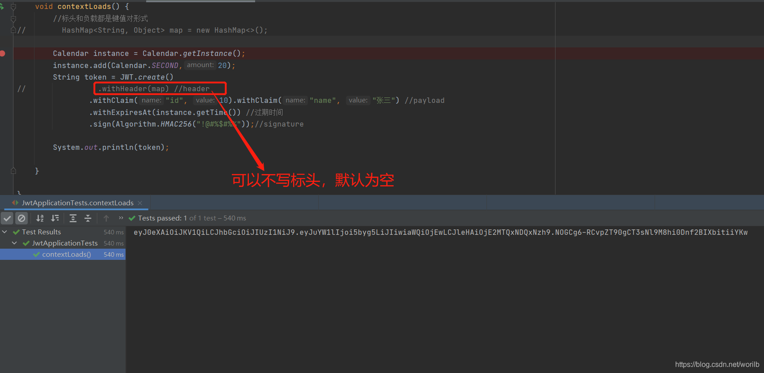The image size is (764, 373).
Task: Go to previous failed test arrow
Action: point(106,218)
